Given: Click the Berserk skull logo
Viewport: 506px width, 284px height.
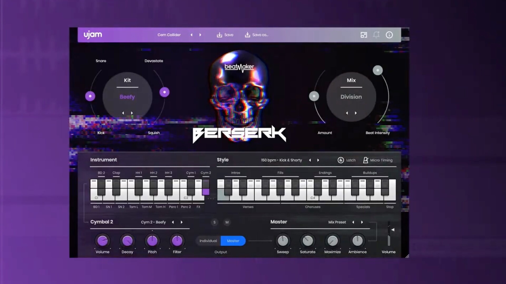Looking at the screenshot, I should click(x=239, y=97).
